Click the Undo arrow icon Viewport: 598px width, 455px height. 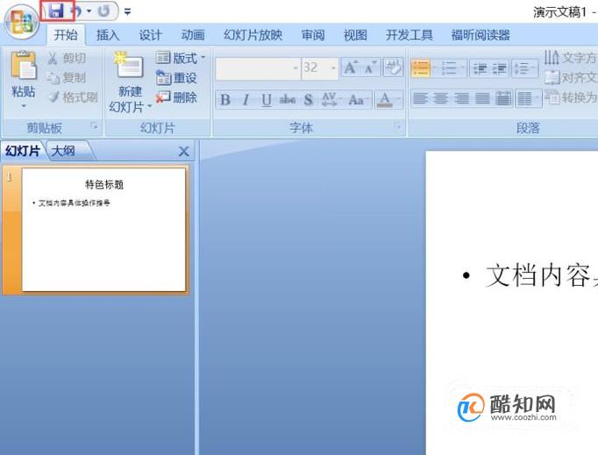[76, 11]
